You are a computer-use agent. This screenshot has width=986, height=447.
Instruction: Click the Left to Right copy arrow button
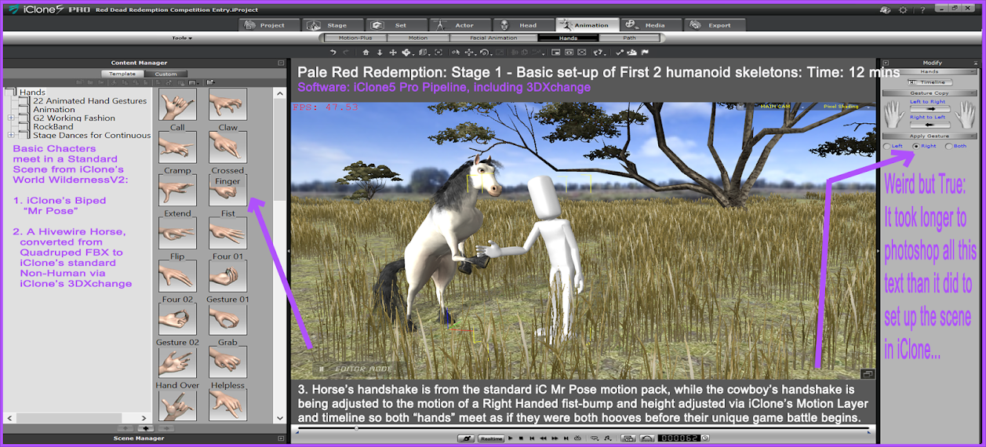929,109
